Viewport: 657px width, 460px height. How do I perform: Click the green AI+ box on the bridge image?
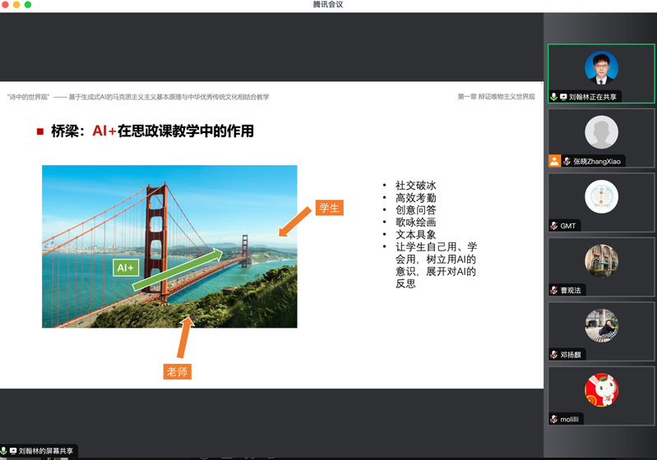point(126,268)
